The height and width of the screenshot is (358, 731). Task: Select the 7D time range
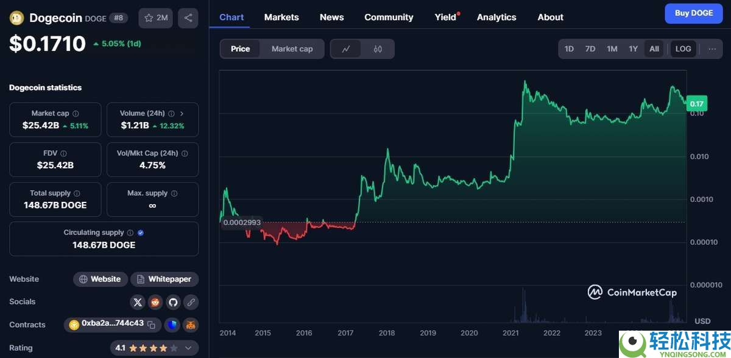coord(590,49)
